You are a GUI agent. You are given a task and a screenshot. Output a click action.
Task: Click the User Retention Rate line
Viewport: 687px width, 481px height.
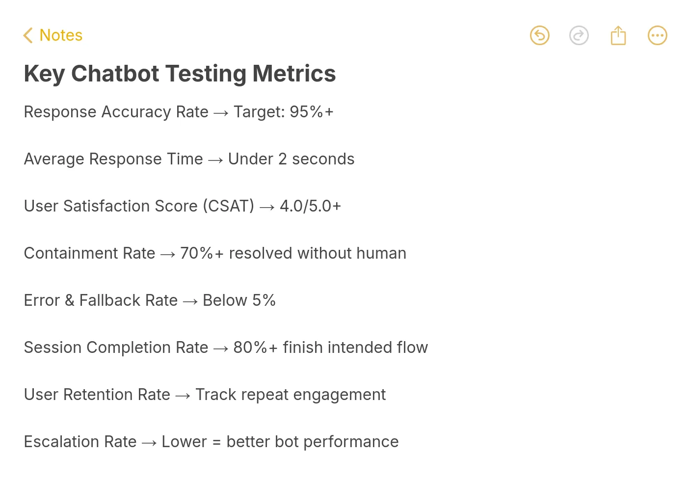[x=205, y=394]
